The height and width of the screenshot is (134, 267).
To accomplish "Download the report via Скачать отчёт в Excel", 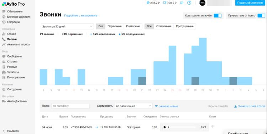I will pyautogui.click(x=250, y=106).
